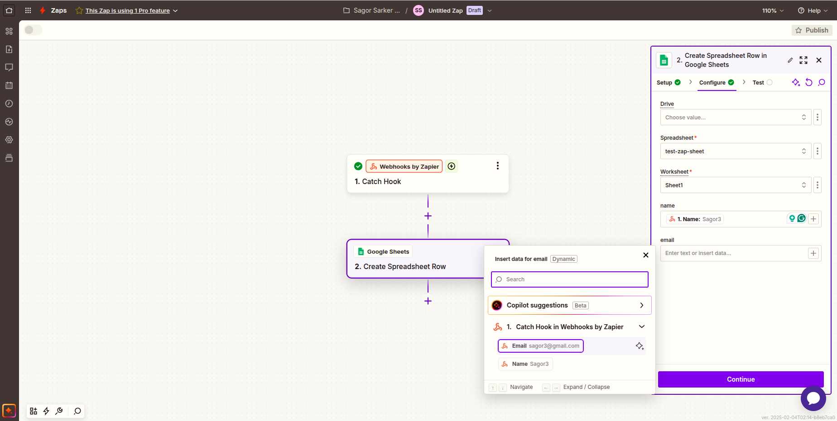The width and height of the screenshot is (837, 421).
Task: Collapse the Catch Hook in Webhooks section
Action: tap(642, 326)
